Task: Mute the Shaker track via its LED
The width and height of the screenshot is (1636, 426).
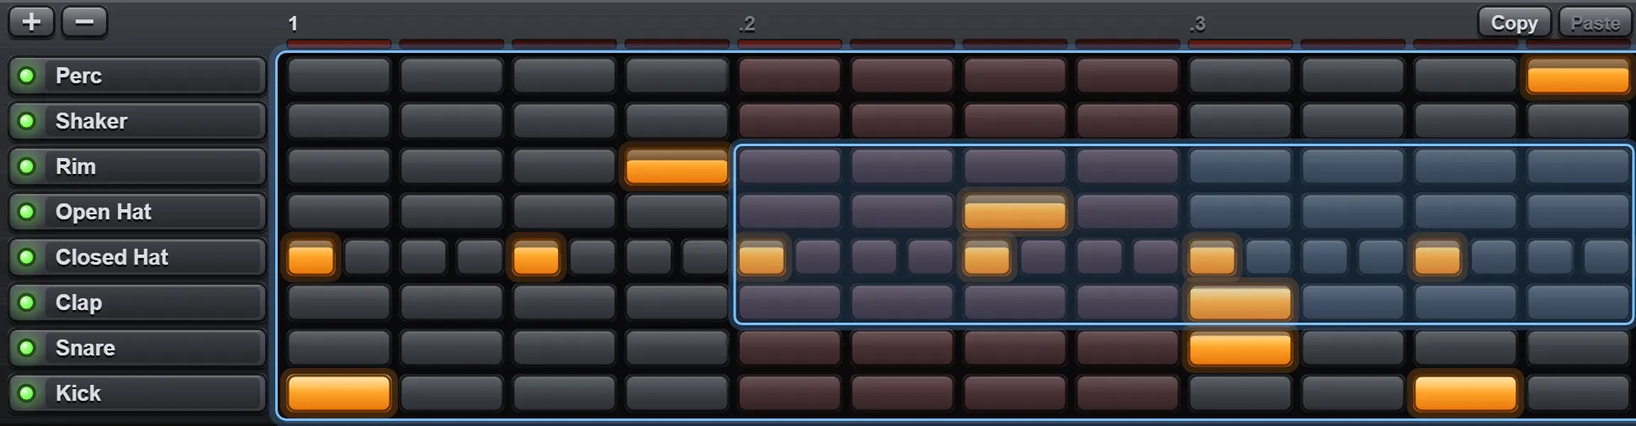Action: (26, 121)
